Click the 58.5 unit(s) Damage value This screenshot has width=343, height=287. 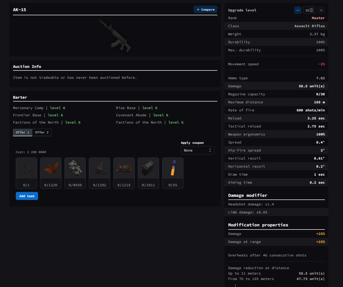point(312,86)
